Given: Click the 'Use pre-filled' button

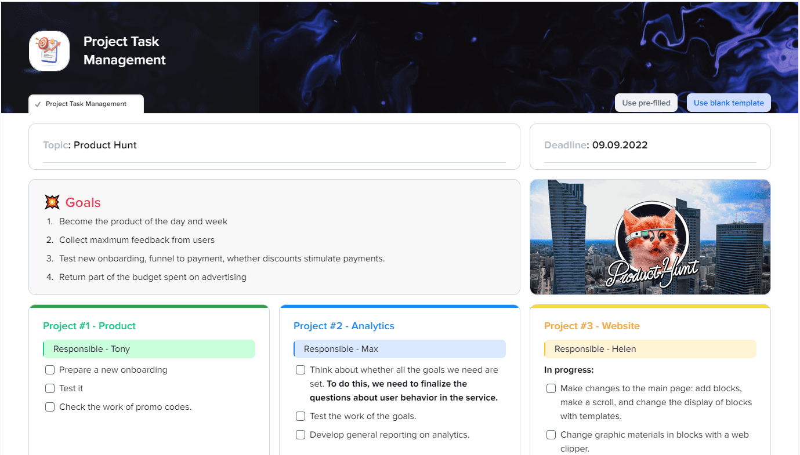Looking at the screenshot, I should (x=646, y=103).
